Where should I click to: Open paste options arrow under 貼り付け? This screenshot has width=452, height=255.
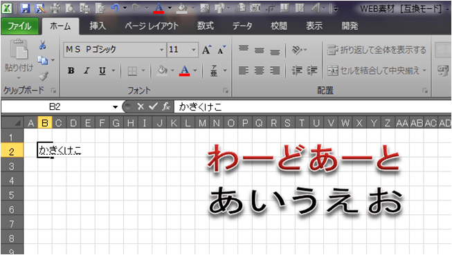point(19,78)
